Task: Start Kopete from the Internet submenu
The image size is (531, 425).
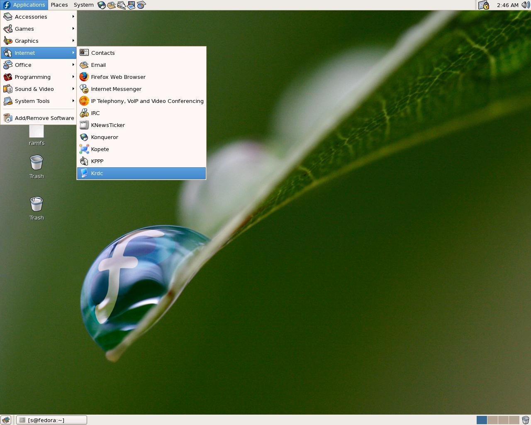Action: click(x=141, y=149)
